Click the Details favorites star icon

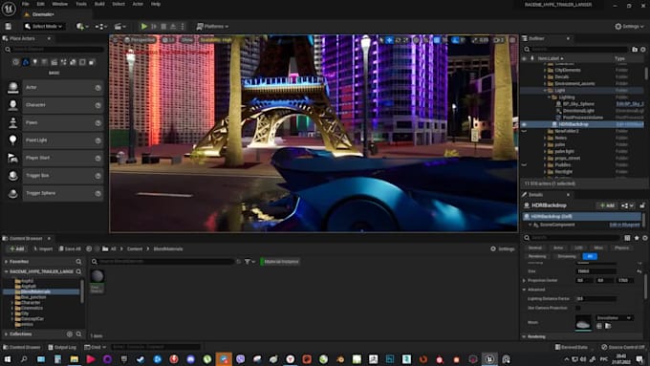click(637, 238)
